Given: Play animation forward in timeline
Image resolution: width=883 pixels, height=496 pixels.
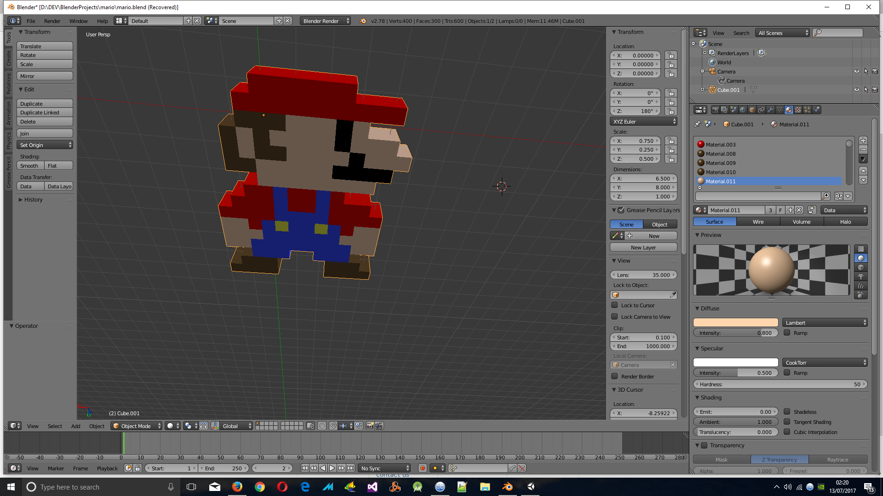Looking at the screenshot, I should tap(332, 468).
